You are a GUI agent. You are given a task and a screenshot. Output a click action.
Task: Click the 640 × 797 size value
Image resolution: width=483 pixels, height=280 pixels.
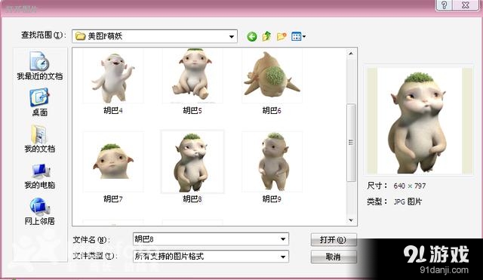[x=409, y=186]
